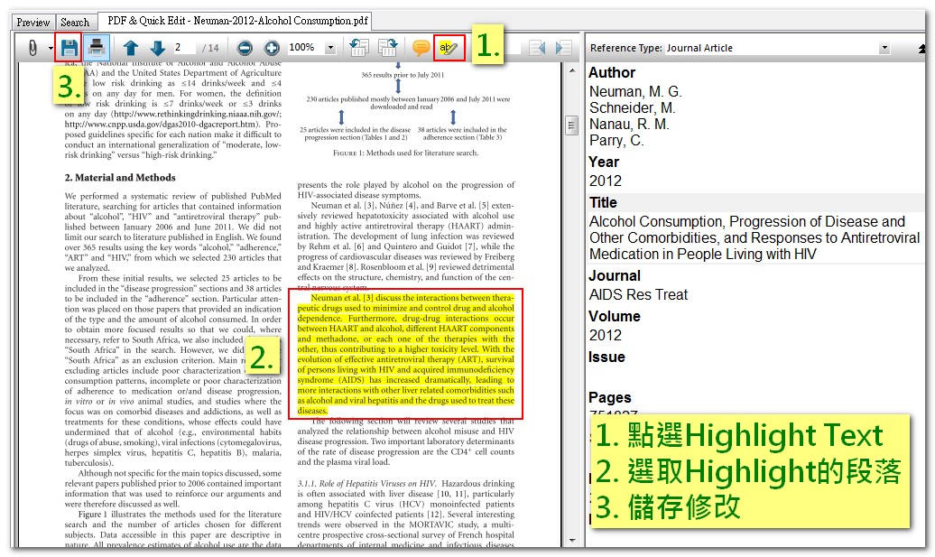Rotate the page counter-clockwise
This screenshot has height=557, width=935.
click(x=359, y=48)
